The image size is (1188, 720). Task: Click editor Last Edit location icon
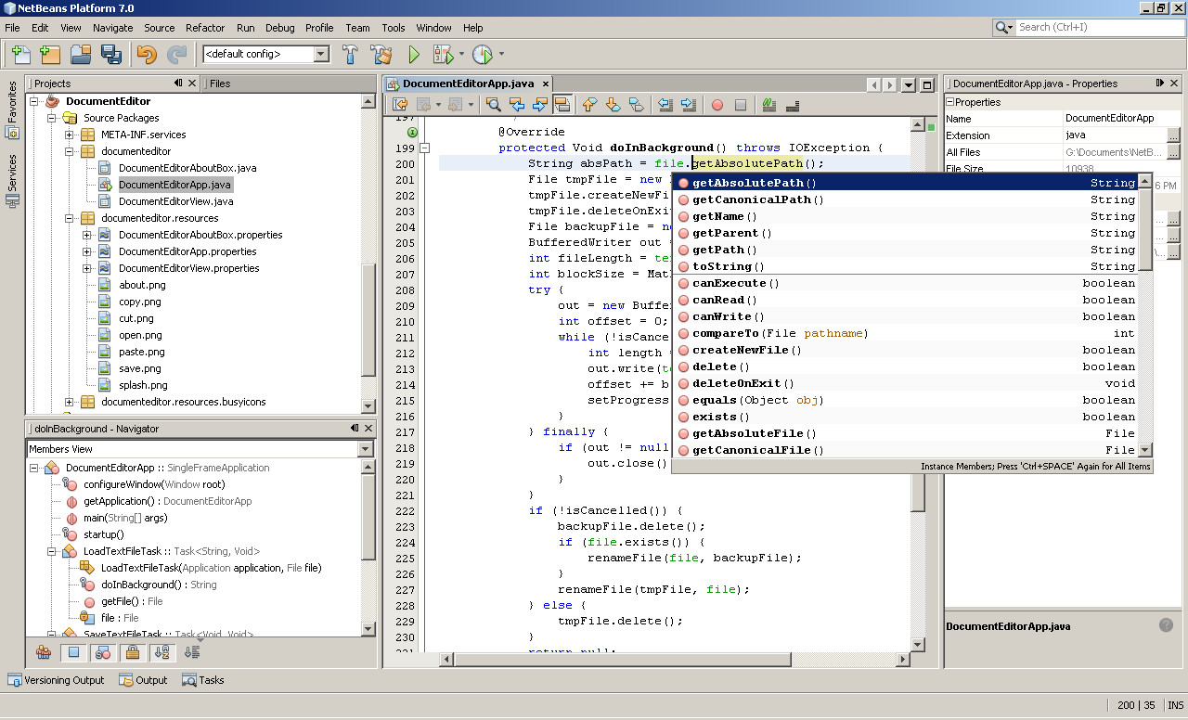(400, 105)
